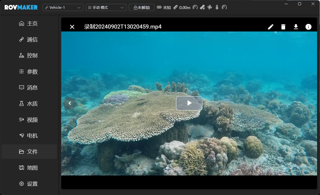The width and height of the screenshot is (320, 195).
Task: Switch to the 水质 water quality section
Action: [29, 104]
